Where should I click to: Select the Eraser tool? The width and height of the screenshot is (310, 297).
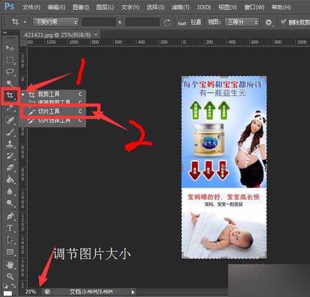pyautogui.click(x=10, y=167)
